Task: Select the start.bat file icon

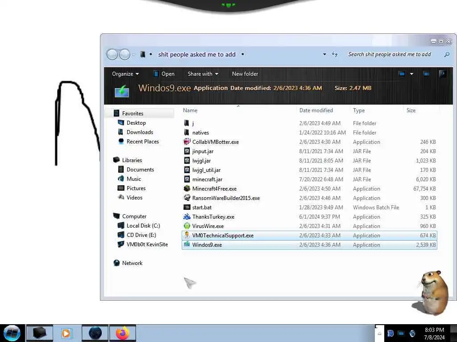Action: tap(187, 207)
